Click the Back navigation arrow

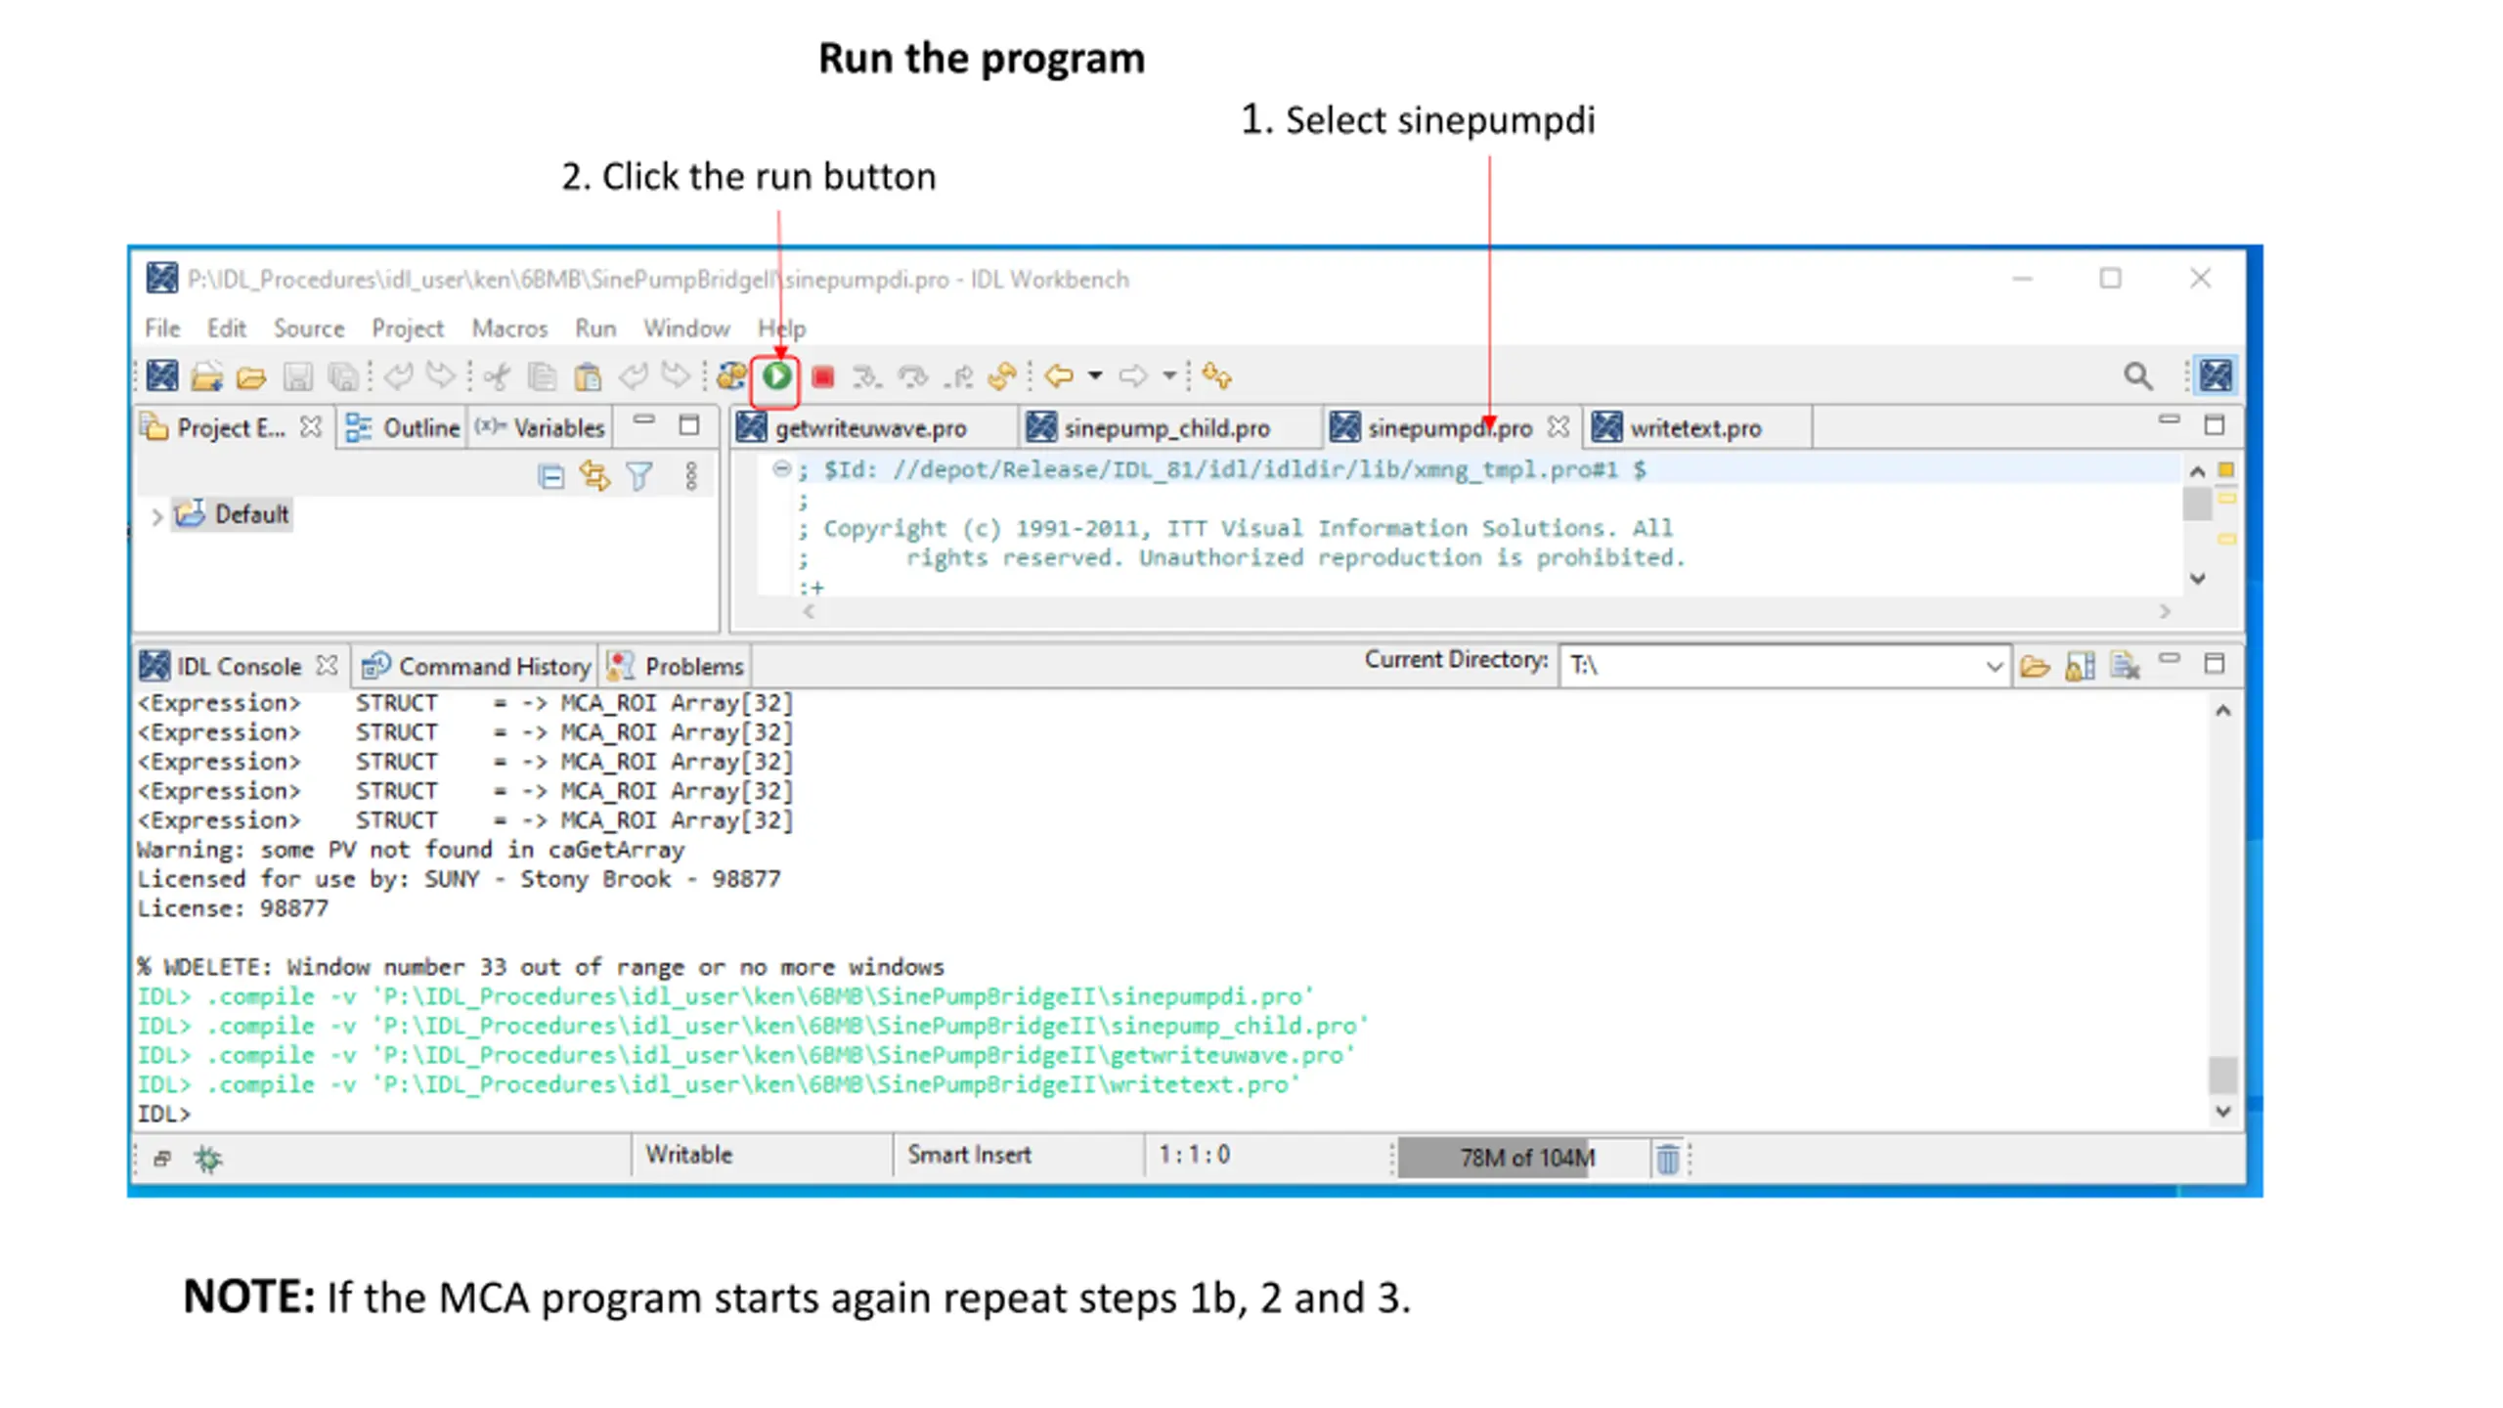1059,375
